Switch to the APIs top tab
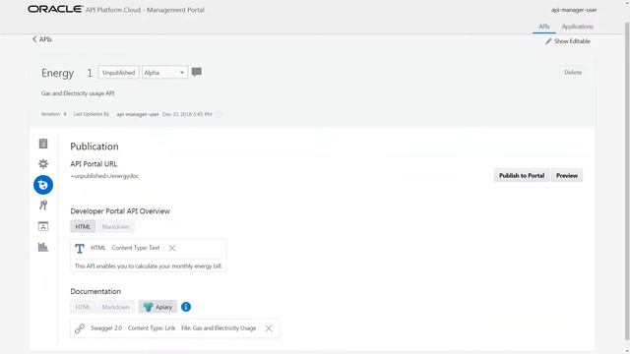 544,27
